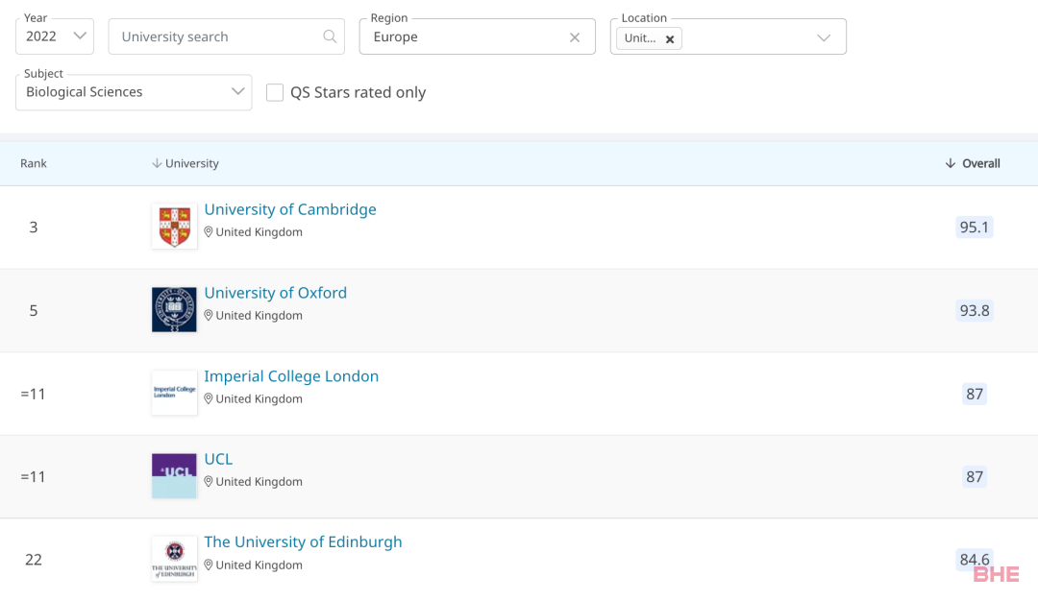The image size is (1038, 601).
Task: Expand the Location dropdown arrow
Action: [824, 37]
